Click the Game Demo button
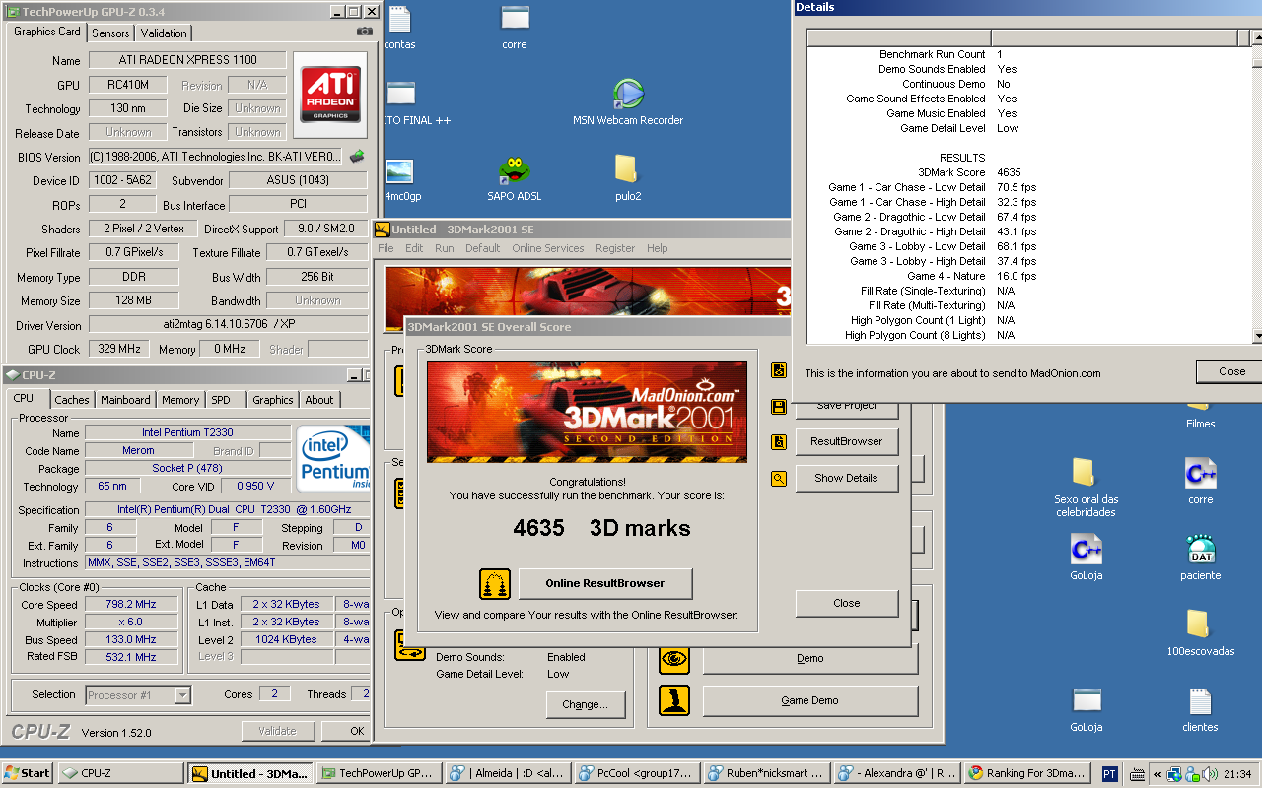 809,700
